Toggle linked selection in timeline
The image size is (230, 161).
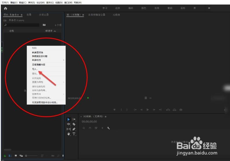coord(96,128)
